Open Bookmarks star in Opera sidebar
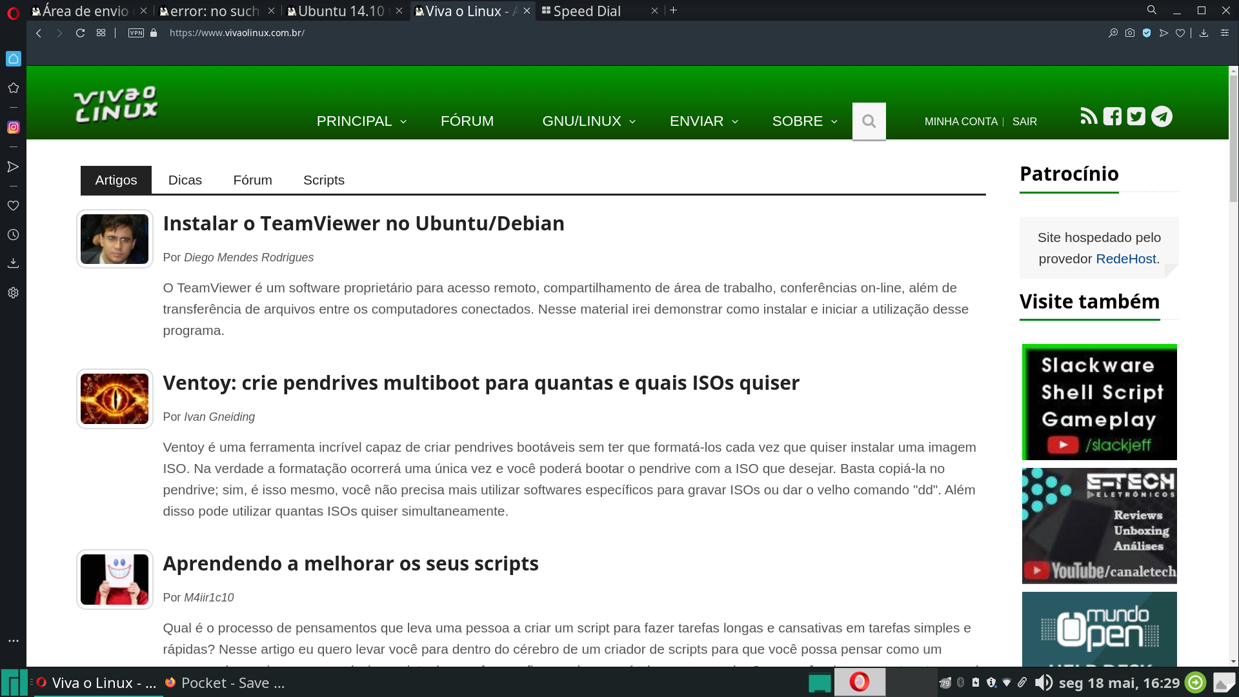1239x697 pixels. click(x=13, y=88)
